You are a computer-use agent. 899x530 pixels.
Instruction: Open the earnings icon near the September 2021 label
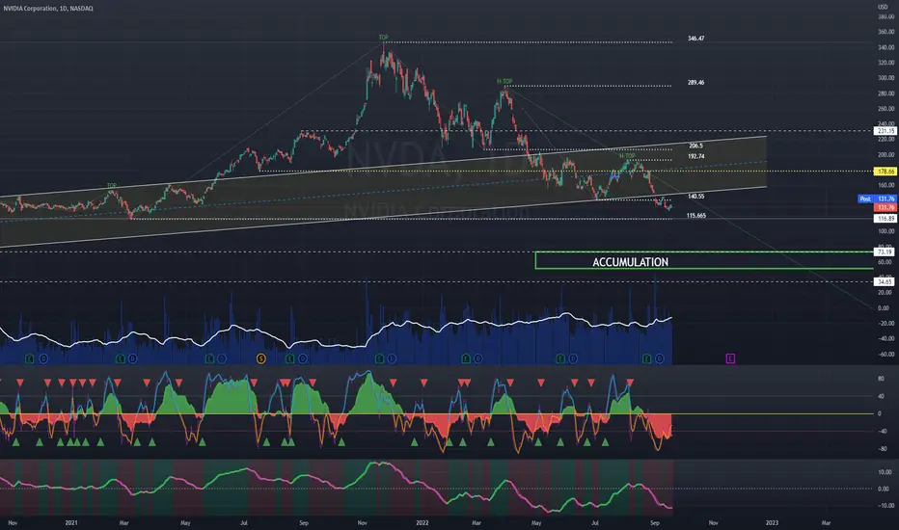[x=290, y=358]
